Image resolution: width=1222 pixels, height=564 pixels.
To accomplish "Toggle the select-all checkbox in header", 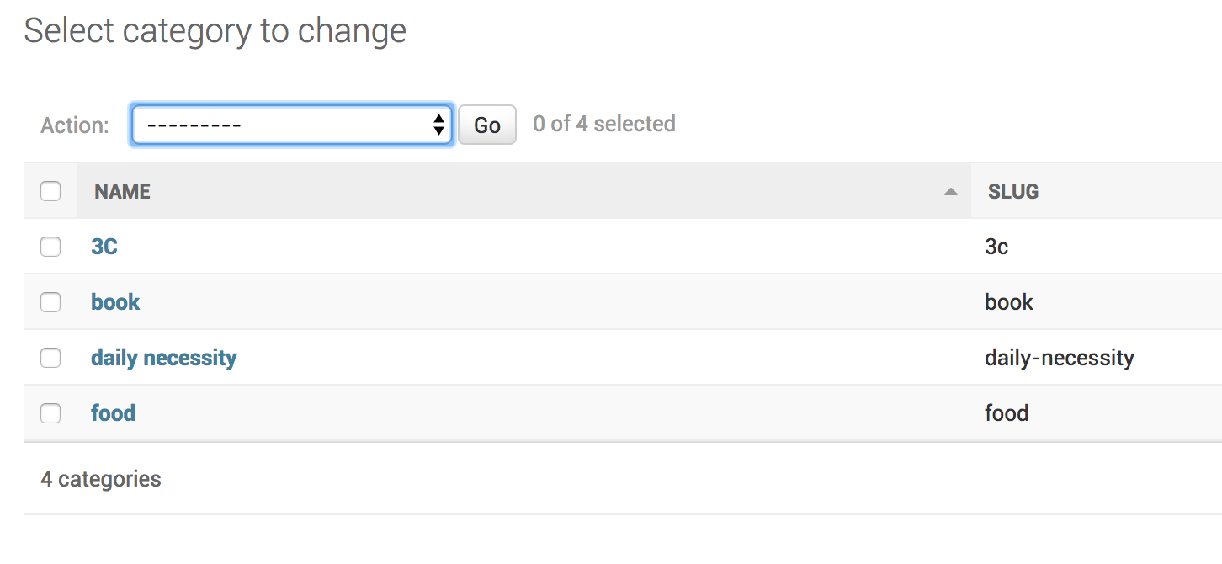I will 50,191.
